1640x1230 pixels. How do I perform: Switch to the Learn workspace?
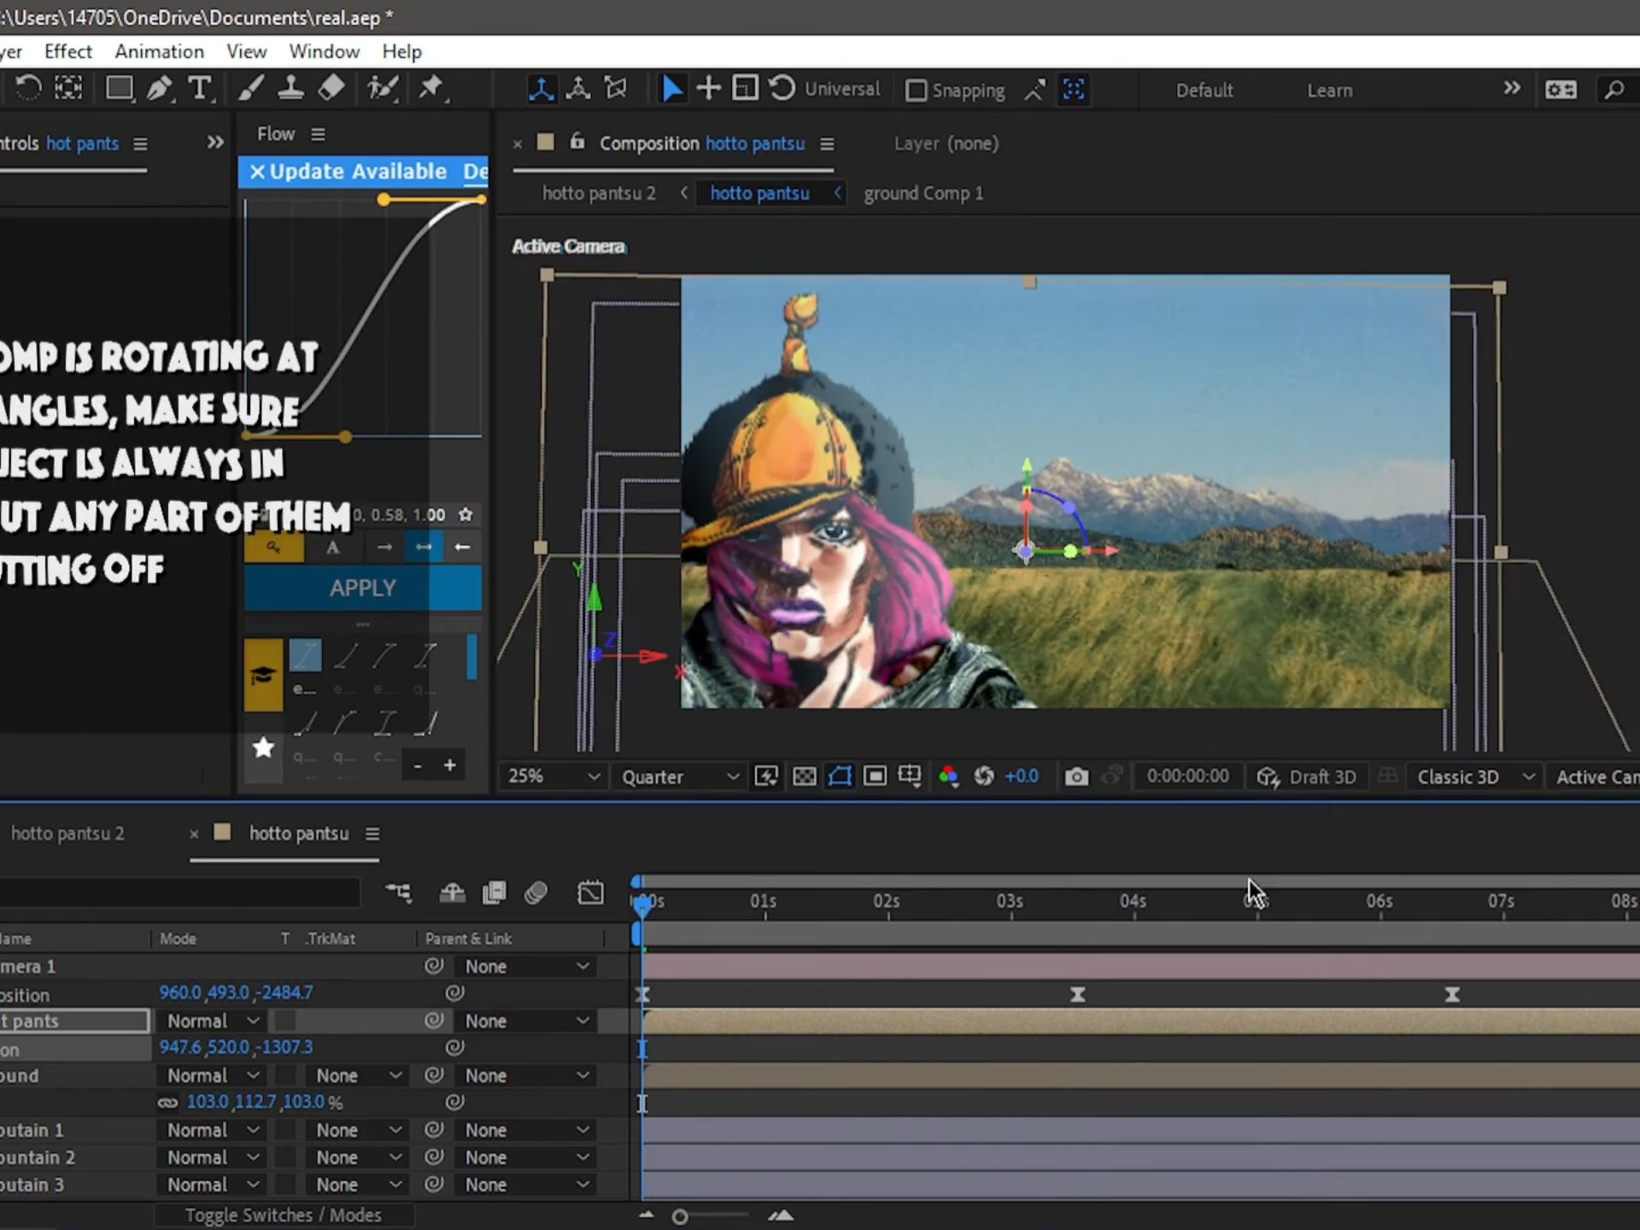(x=1329, y=90)
